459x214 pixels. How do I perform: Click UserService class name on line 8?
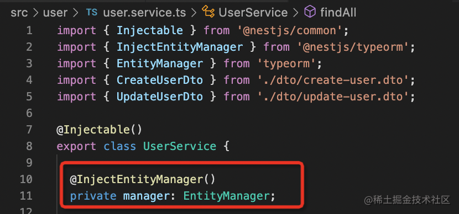tap(180, 146)
